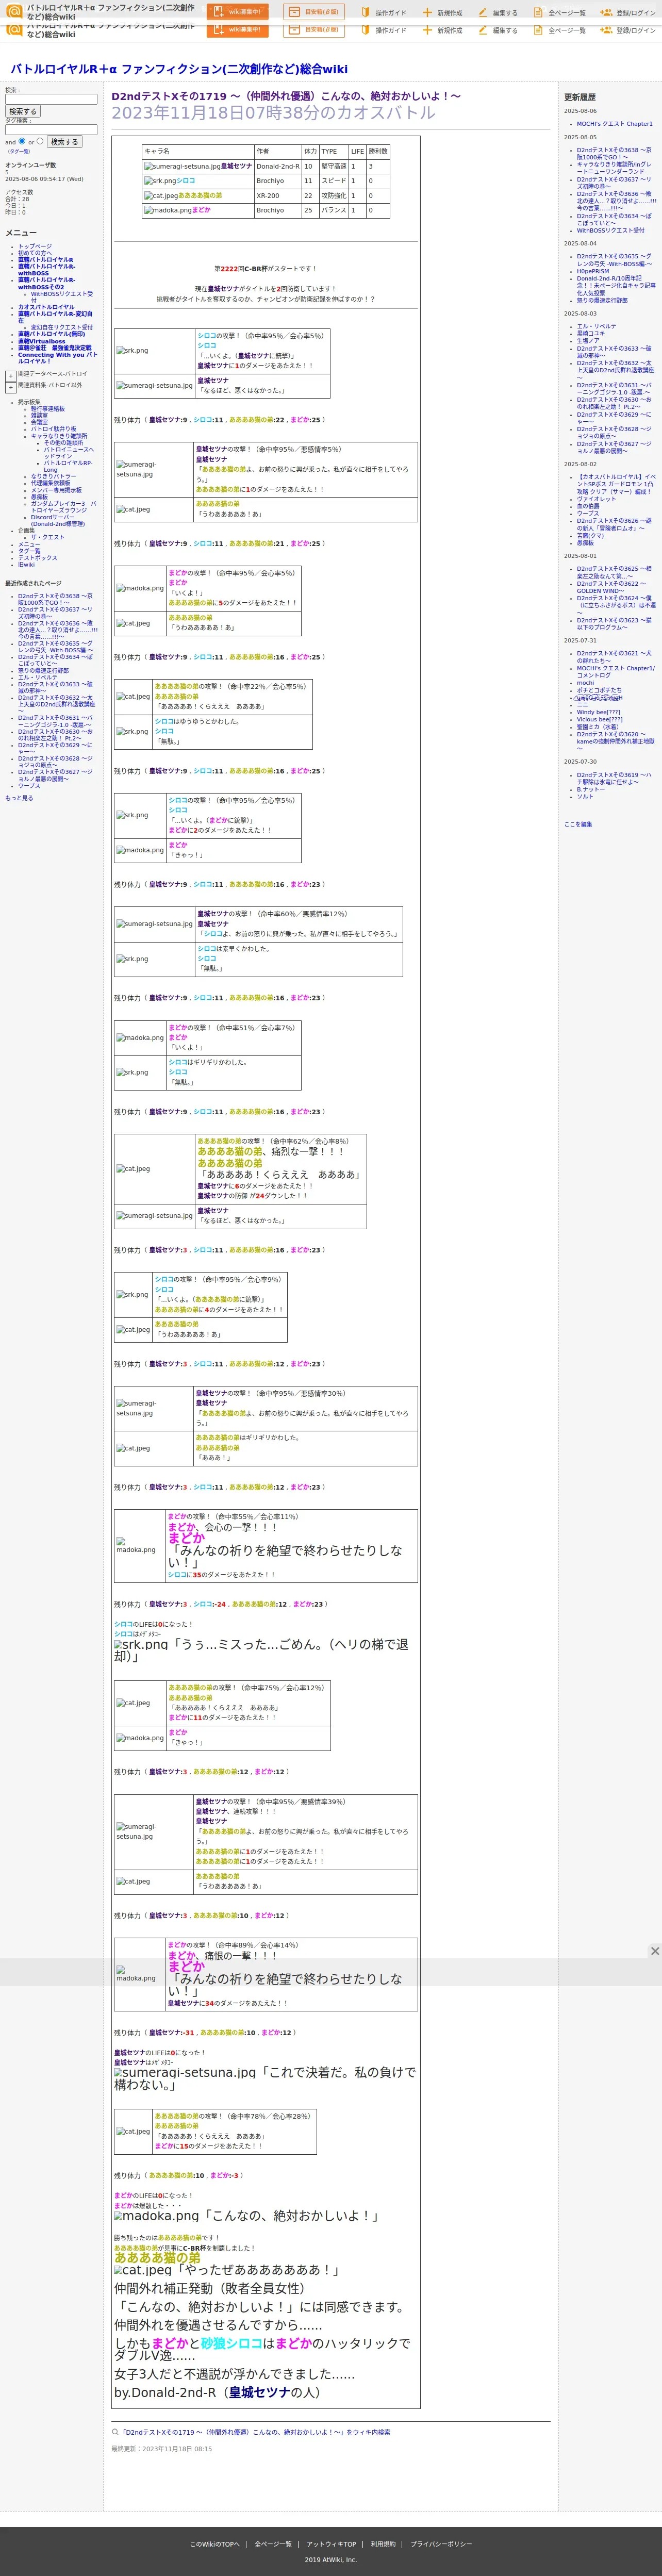Screen dimensions: 662x2576
Task: Open なりきりバトラー link
Action: tap(52, 476)
